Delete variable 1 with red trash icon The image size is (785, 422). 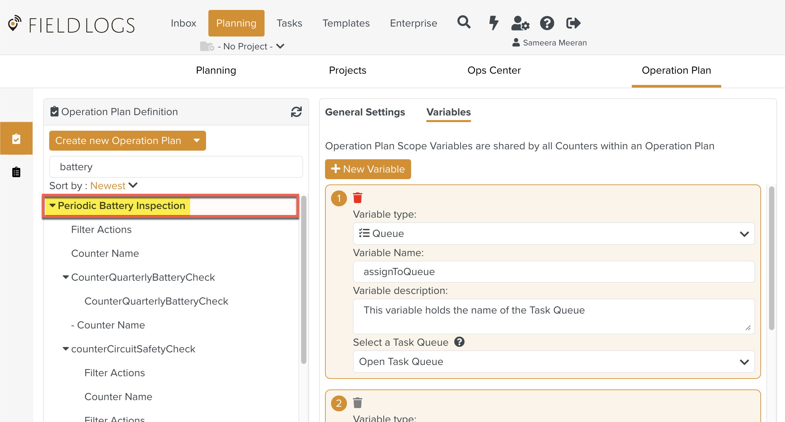click(358, 198)
